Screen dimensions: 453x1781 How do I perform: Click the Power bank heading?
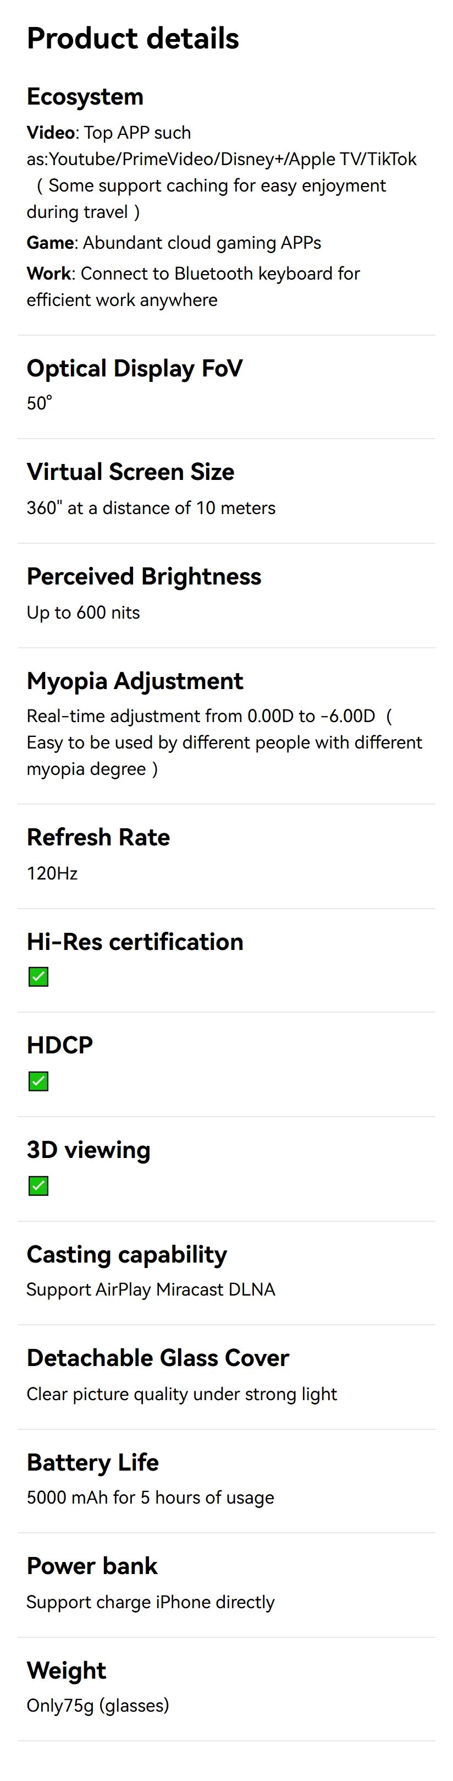point(92,1566)
